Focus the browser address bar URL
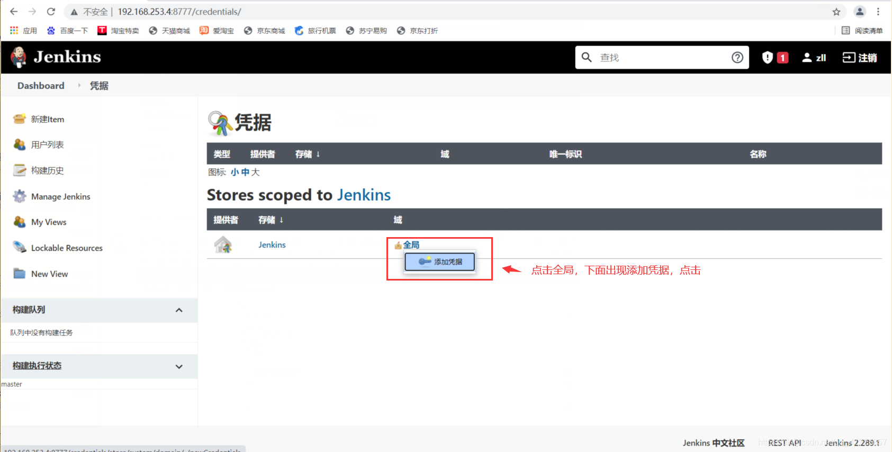 pos(179,12)
